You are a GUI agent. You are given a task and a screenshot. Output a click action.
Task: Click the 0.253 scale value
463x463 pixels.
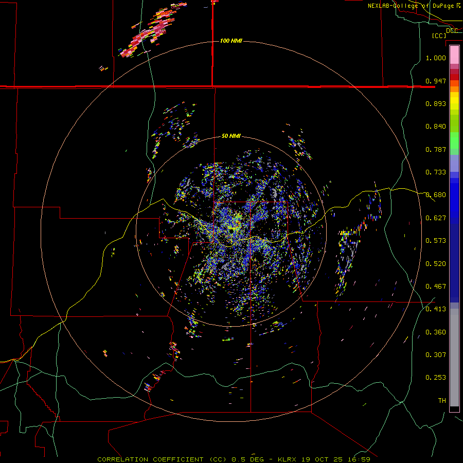(436, 378)
